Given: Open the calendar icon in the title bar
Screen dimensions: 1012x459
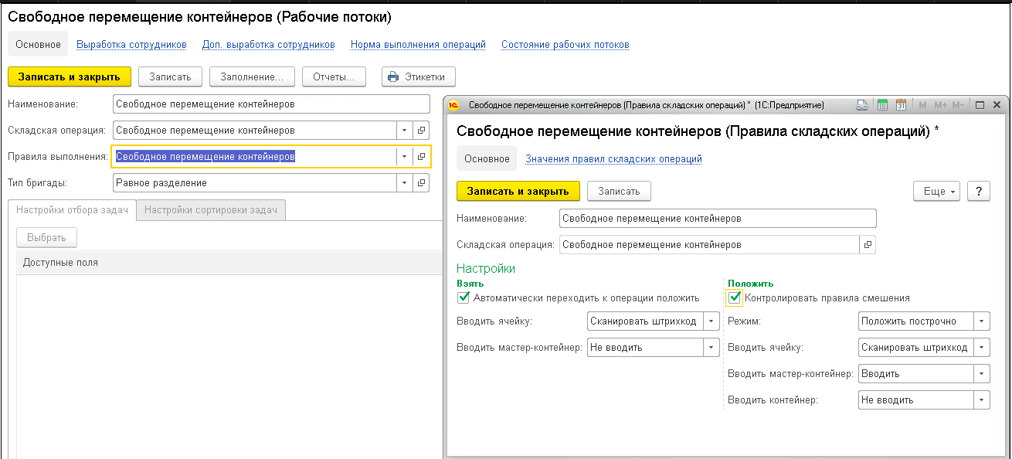Looking at the screenshot, I should (x=902, y=104).
